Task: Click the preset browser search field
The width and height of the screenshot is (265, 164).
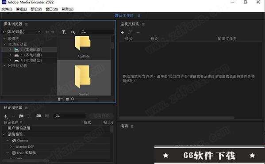Action: pos(69,116)
